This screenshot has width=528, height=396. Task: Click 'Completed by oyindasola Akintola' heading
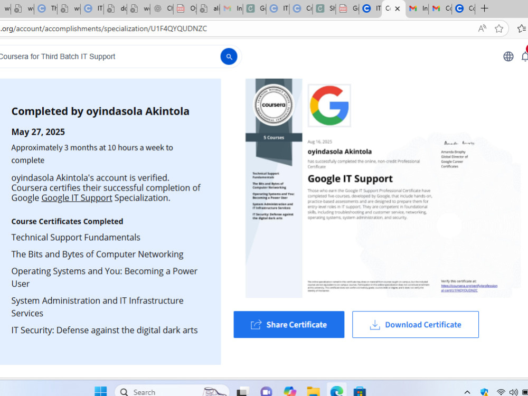pyautogui.click(x=100, y=111)
